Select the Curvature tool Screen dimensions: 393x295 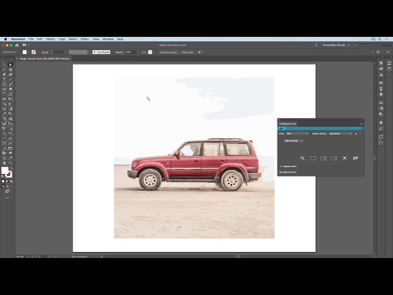[x=10, y=74]
